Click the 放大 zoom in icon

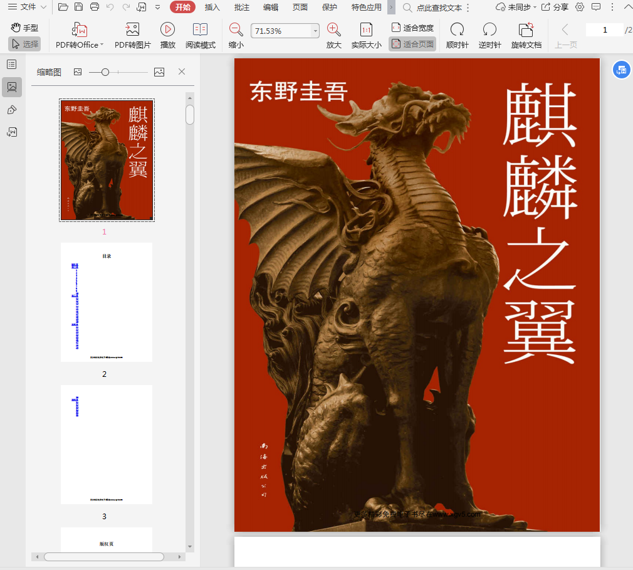pyautogui.click(x=333, y=29)
